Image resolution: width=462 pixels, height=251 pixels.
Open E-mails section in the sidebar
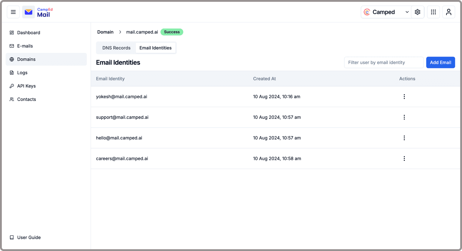tap(46, 46)
